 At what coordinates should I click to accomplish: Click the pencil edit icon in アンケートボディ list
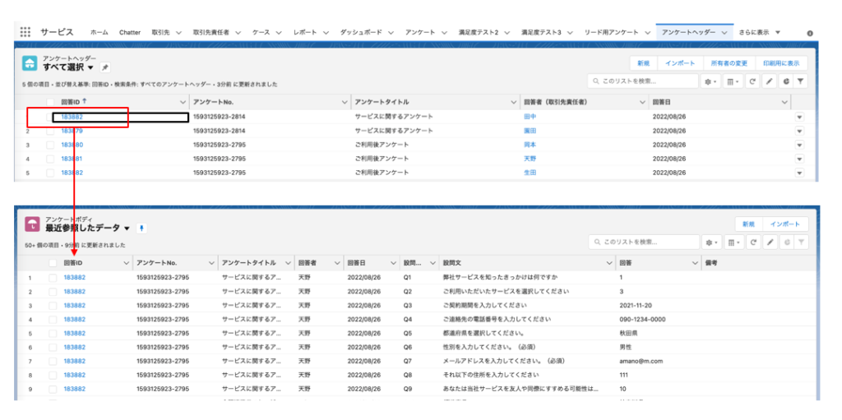click(x=770, y=242)
